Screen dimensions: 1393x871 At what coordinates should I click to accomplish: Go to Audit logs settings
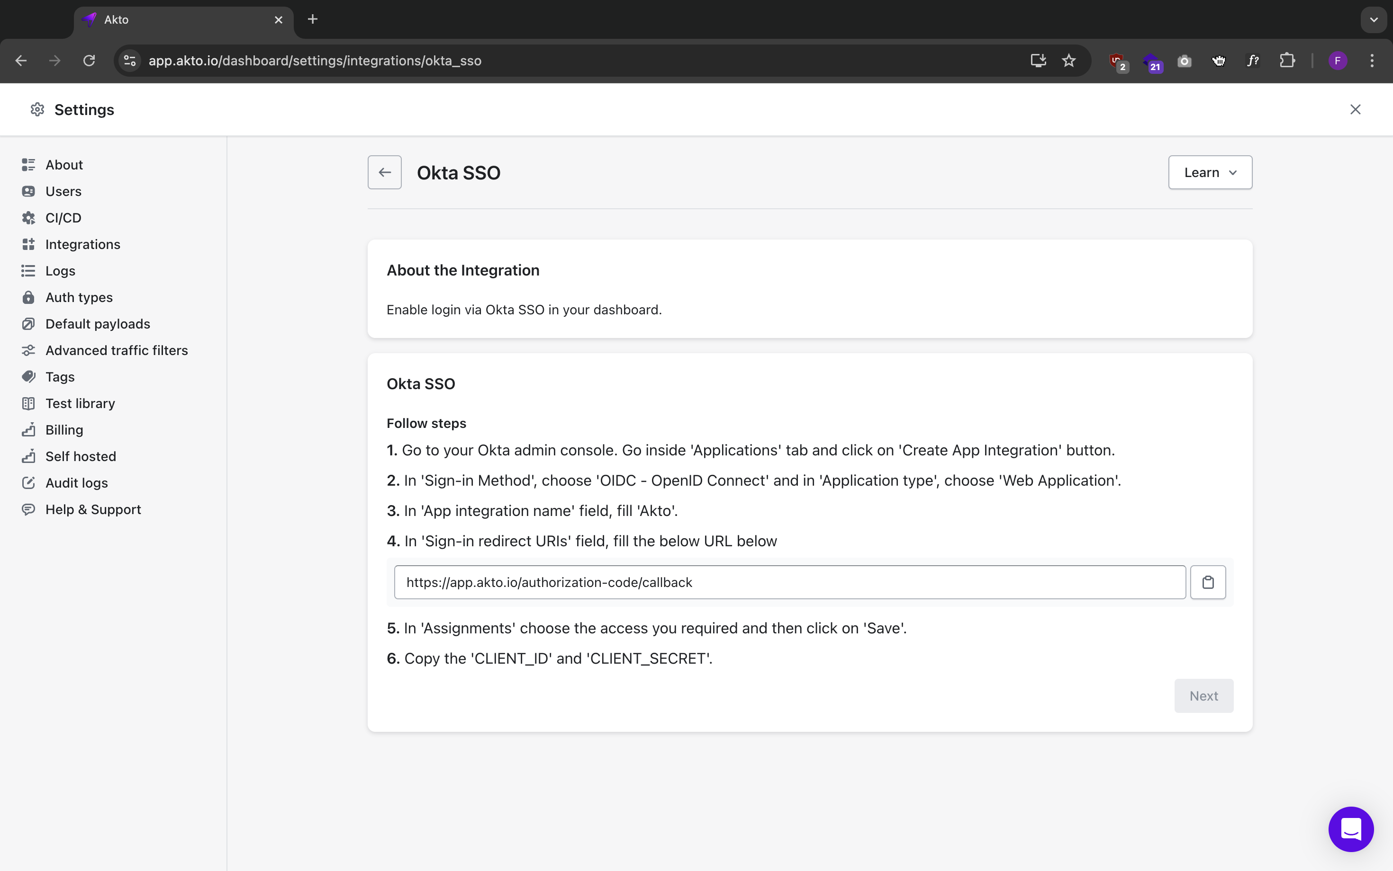click(76, 483)
